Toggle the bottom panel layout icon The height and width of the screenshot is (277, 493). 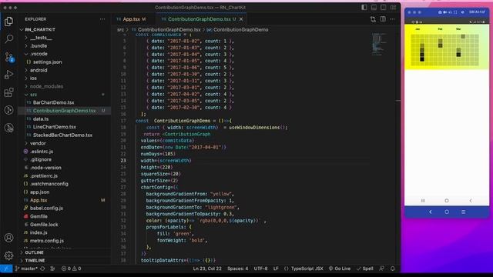coord(374,7)
